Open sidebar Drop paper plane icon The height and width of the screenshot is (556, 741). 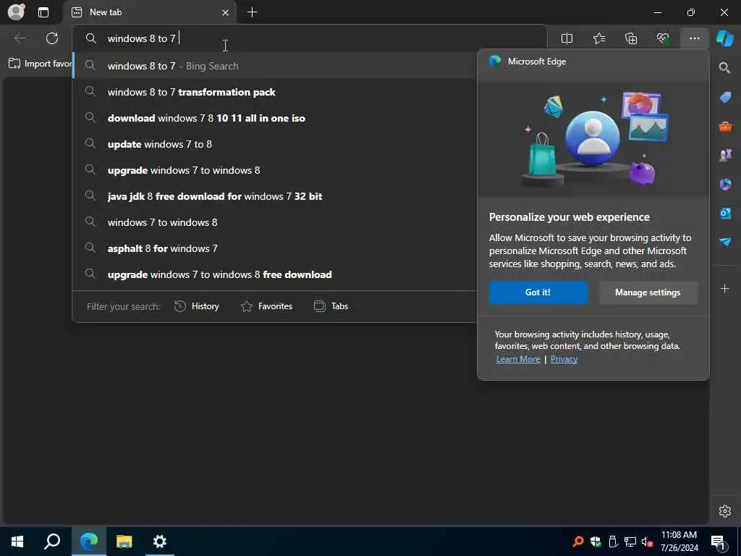[725, 242]
